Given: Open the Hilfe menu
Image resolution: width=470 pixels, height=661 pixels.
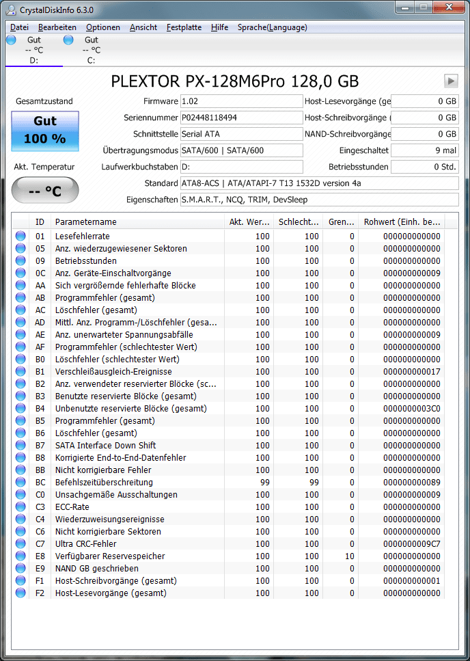Looking at the screenshot, I should [x=219, y=27].
